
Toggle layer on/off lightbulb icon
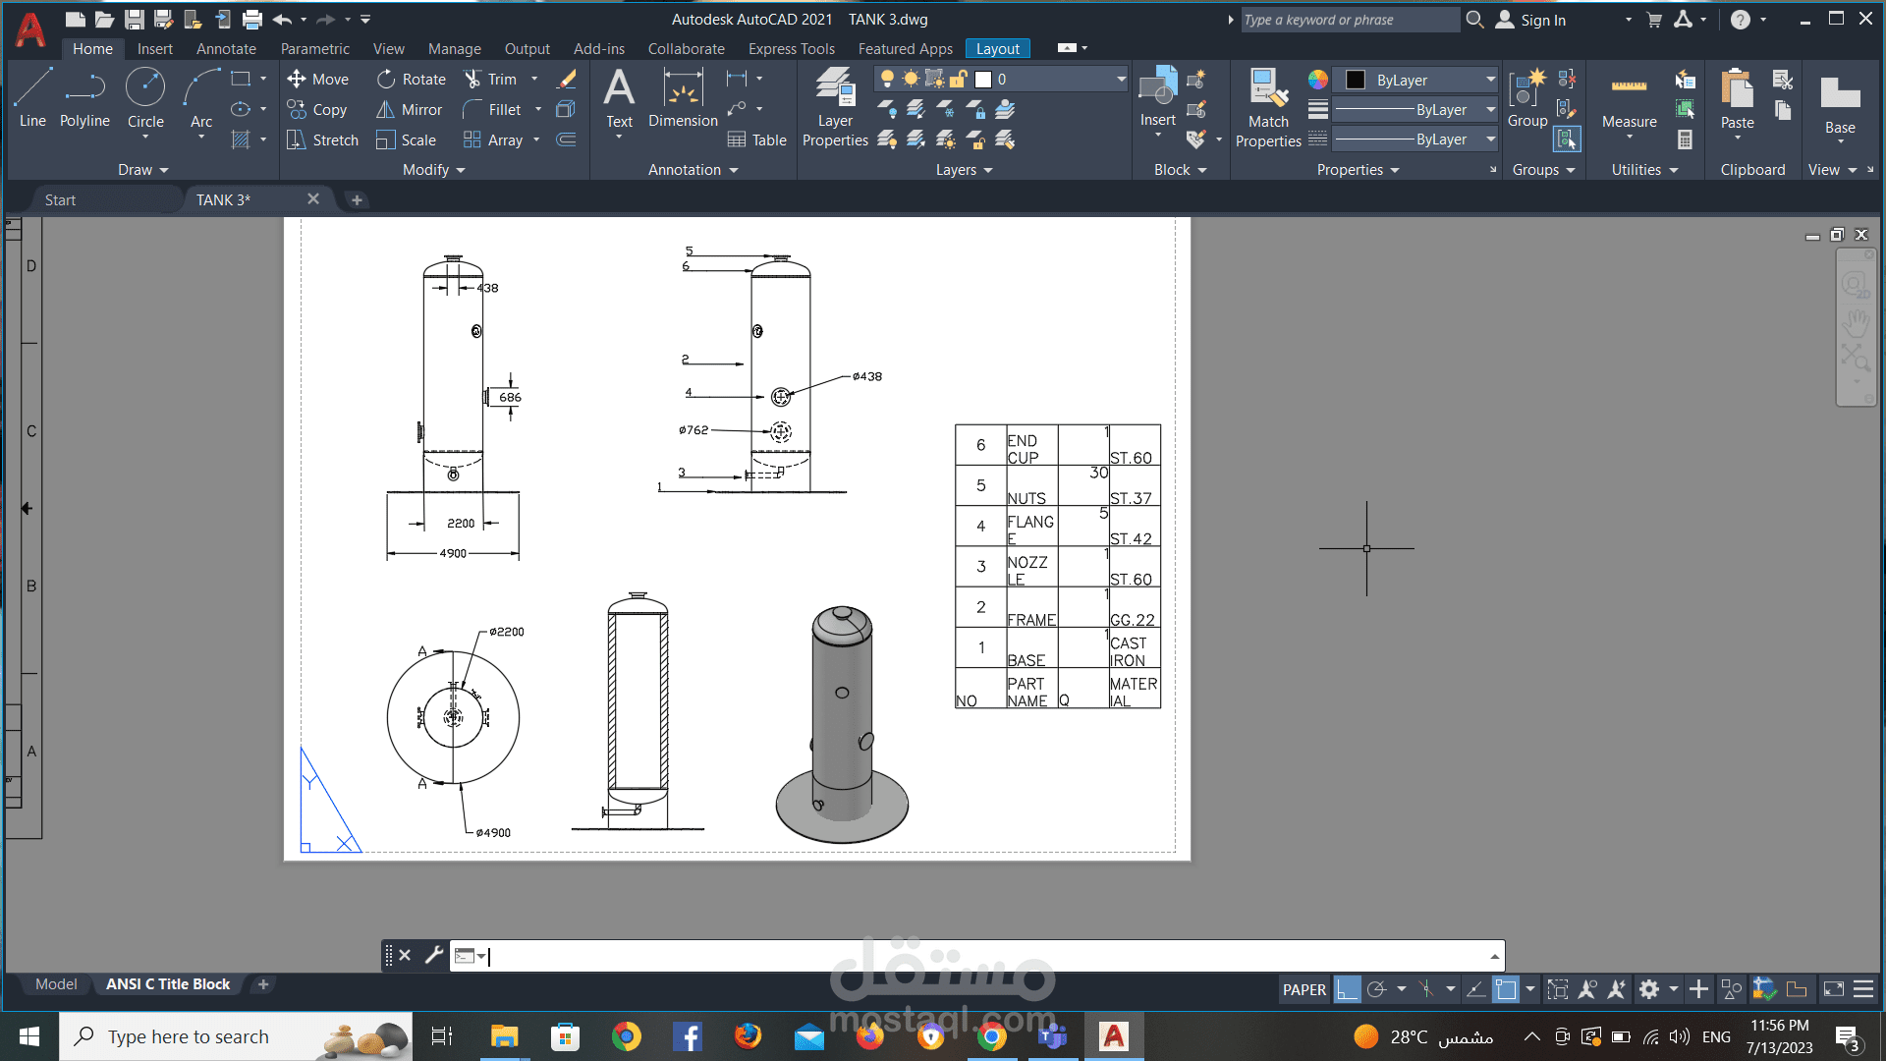pos(887,80)
